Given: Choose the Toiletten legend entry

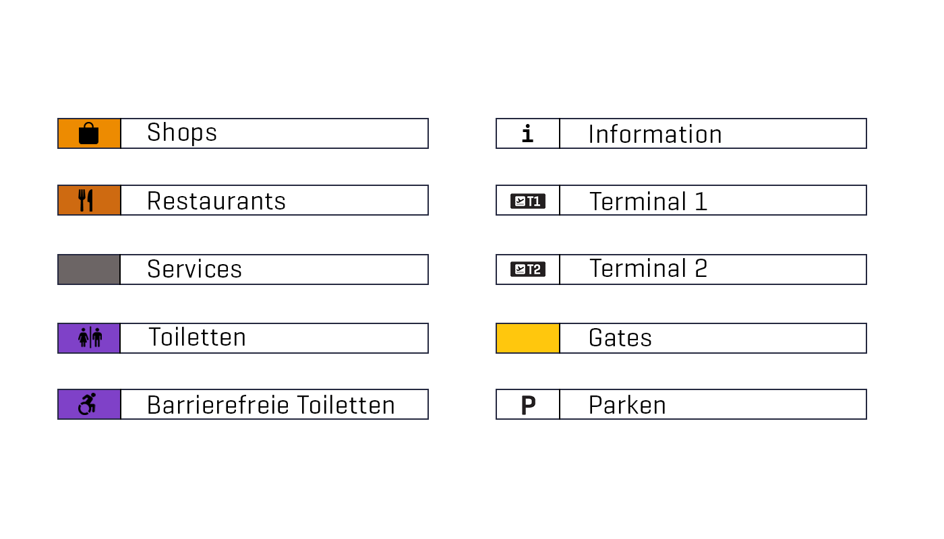Looking at the screenshot, I should 198,338.
